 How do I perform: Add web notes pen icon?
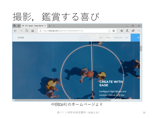pos(127,31)
